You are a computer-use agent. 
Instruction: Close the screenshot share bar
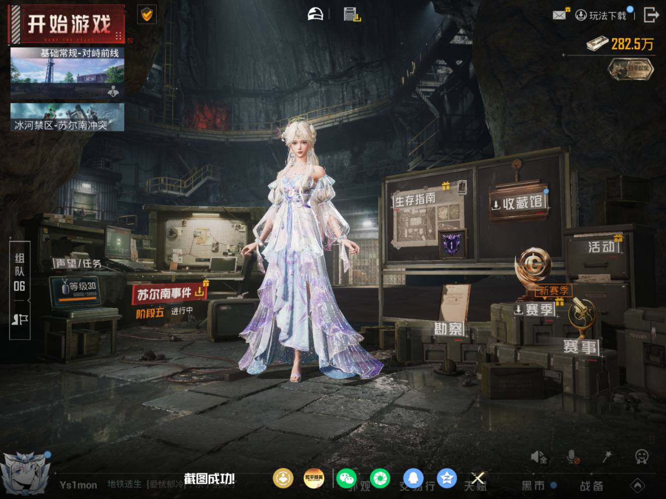tap(478, 478)
